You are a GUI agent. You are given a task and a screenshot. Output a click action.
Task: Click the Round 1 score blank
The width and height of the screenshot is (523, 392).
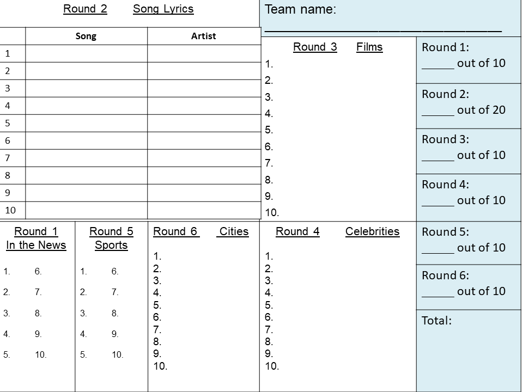pyautogui.click(x=437, y=65)
